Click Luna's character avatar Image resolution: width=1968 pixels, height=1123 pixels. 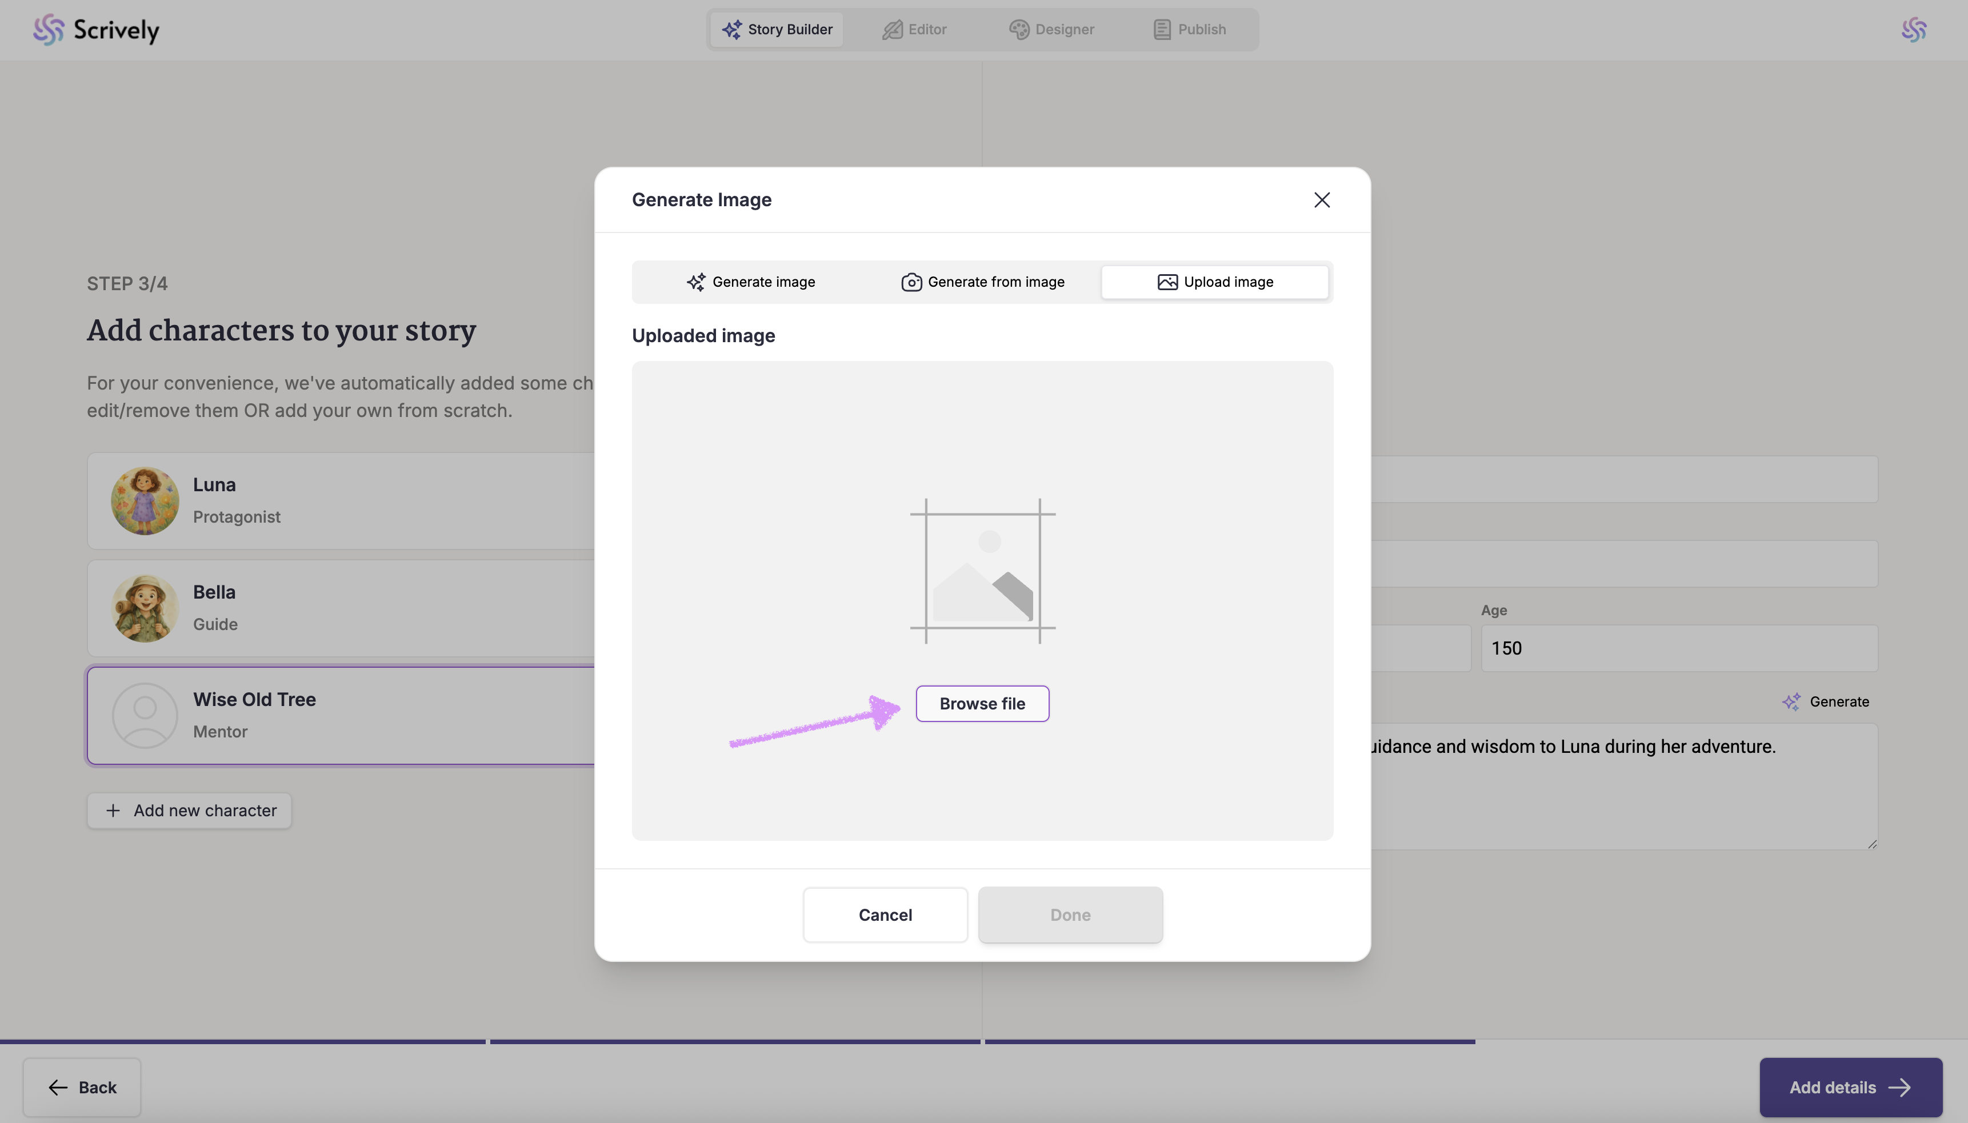(x=145, y=500)
